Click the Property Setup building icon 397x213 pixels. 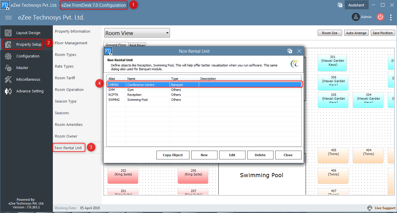click(8, 45)
